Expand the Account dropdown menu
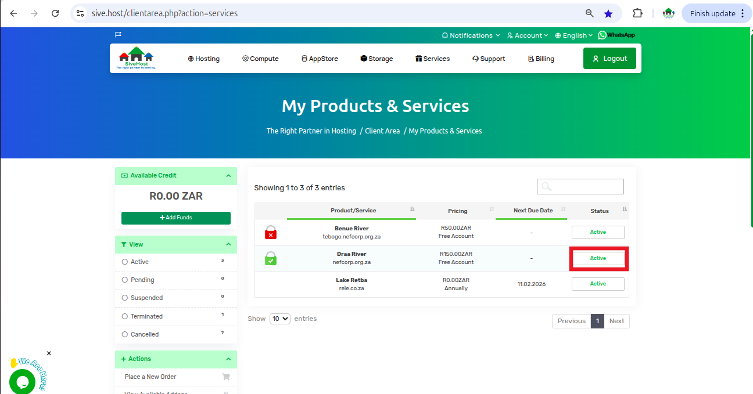The image size is (753, 394). pos(528,35)
